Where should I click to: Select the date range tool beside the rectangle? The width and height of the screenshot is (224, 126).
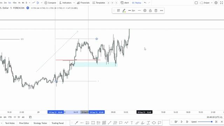point(98,122)
